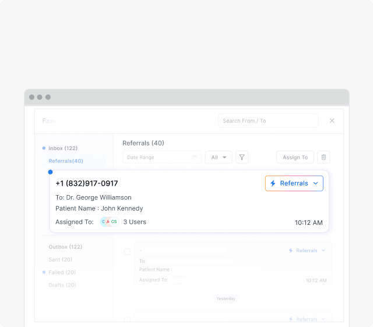Image resolution: width=373 pixels, height=327 pixels.
Task: Click the Assign To button
Action: pos(295,157)
